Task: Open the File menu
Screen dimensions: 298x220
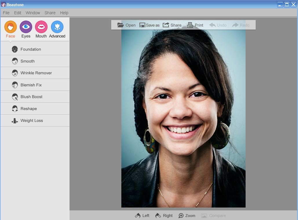Action: [x=6, y=13]
